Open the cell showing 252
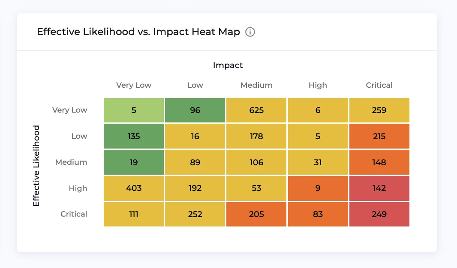This screenshot has width=457, height=268. pyautogui.click(x=195, y=214)
